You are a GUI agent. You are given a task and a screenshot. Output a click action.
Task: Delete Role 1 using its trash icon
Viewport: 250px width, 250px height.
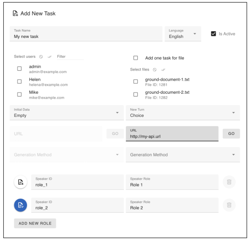229,182
